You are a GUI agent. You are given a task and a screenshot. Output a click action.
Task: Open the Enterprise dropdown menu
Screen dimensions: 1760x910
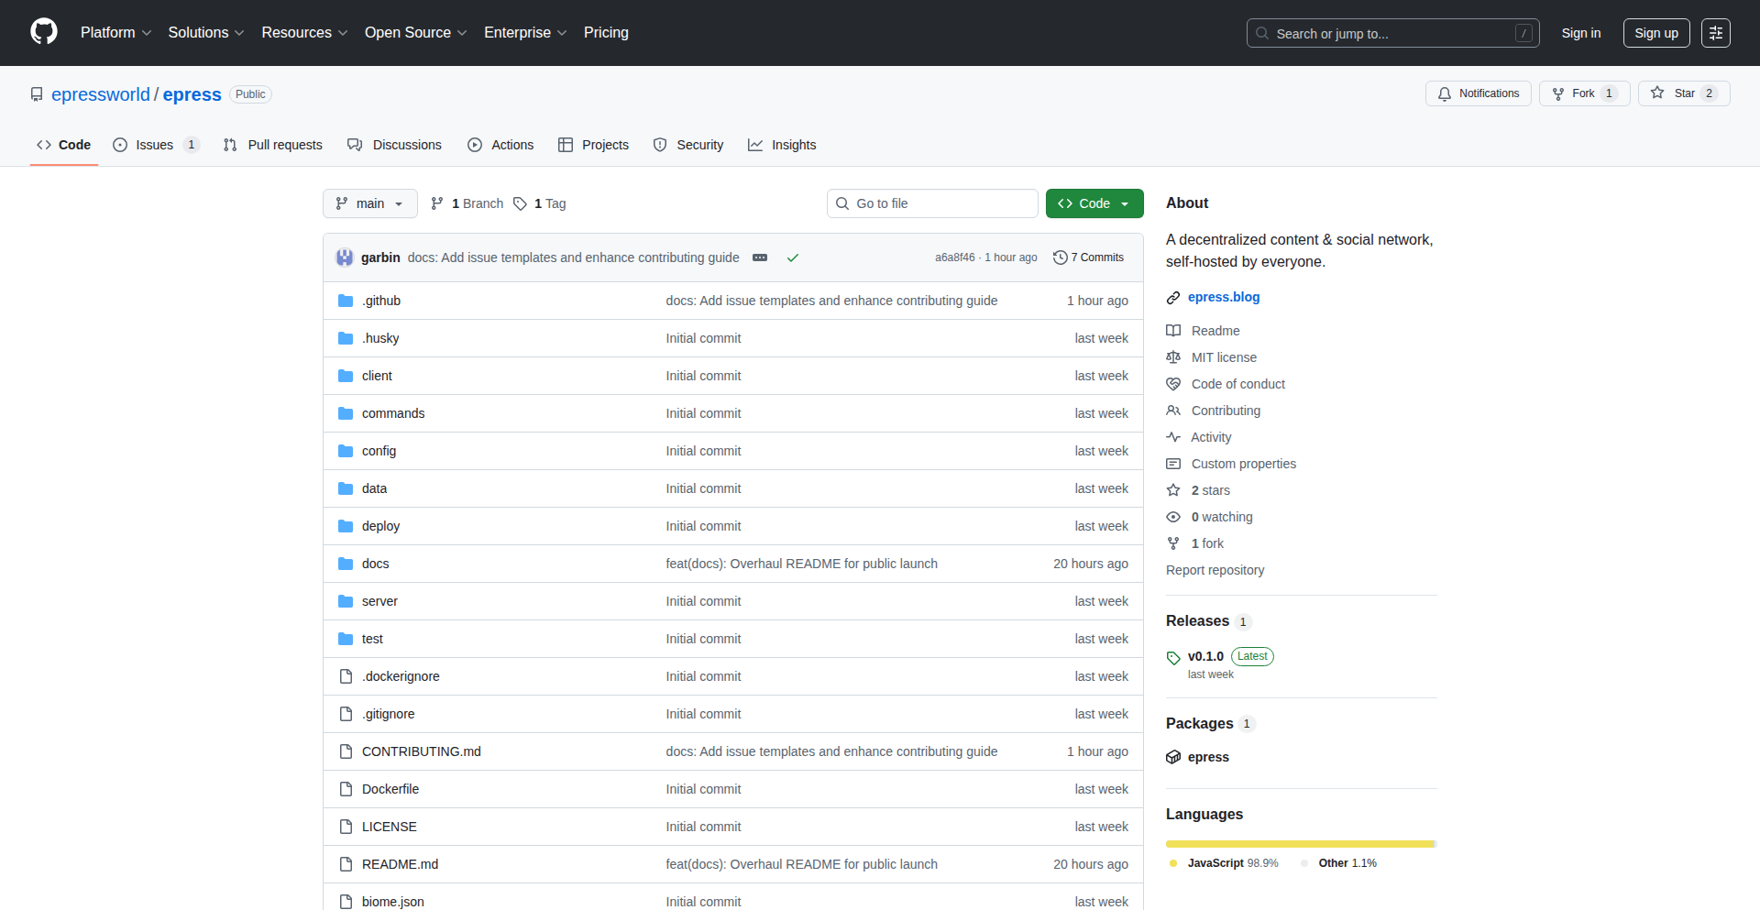525,33
